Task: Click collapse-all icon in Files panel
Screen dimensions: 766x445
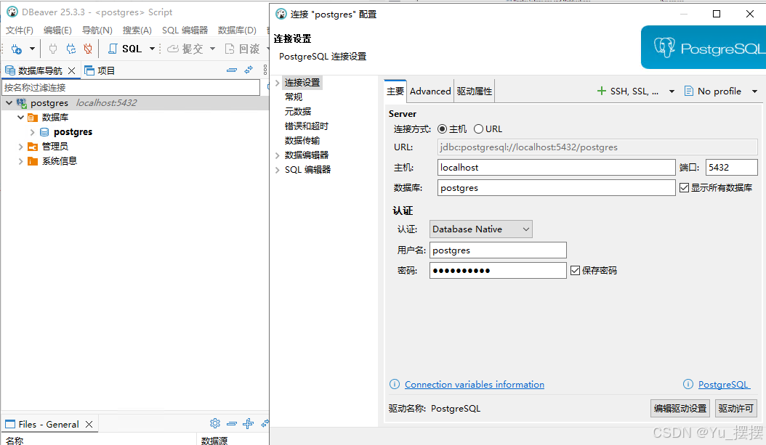Action: point(232,423)
